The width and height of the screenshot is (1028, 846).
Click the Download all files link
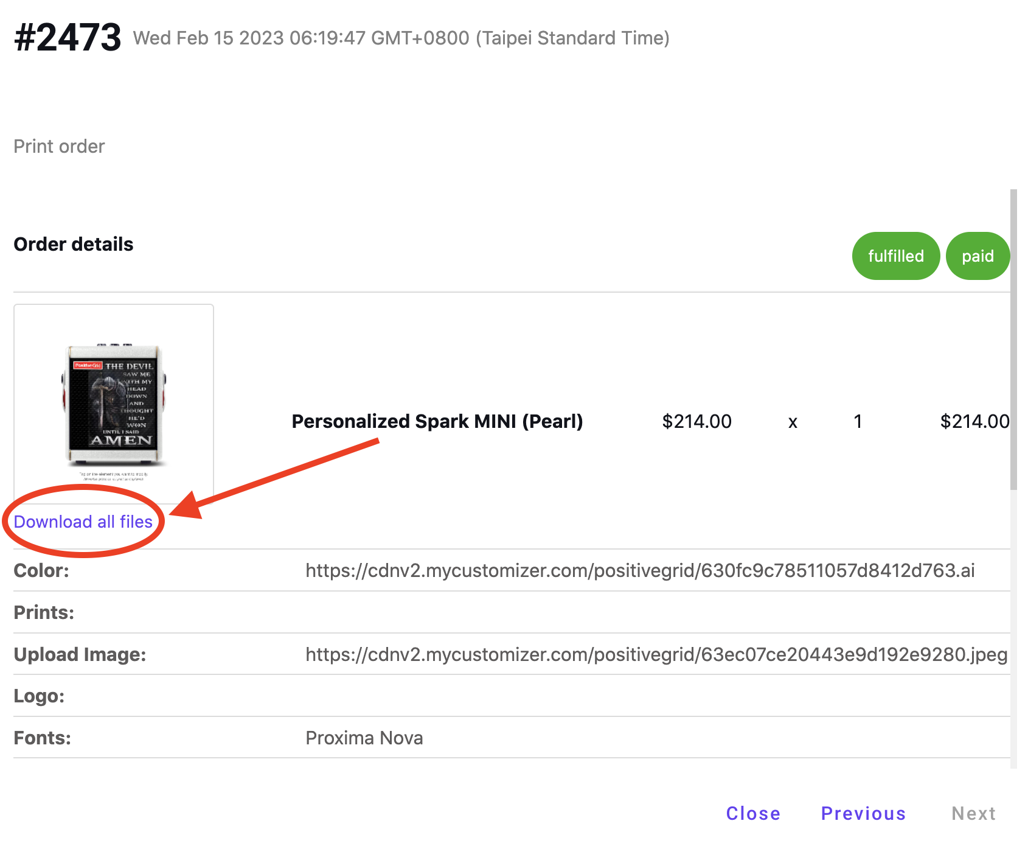tap(83, 522)
